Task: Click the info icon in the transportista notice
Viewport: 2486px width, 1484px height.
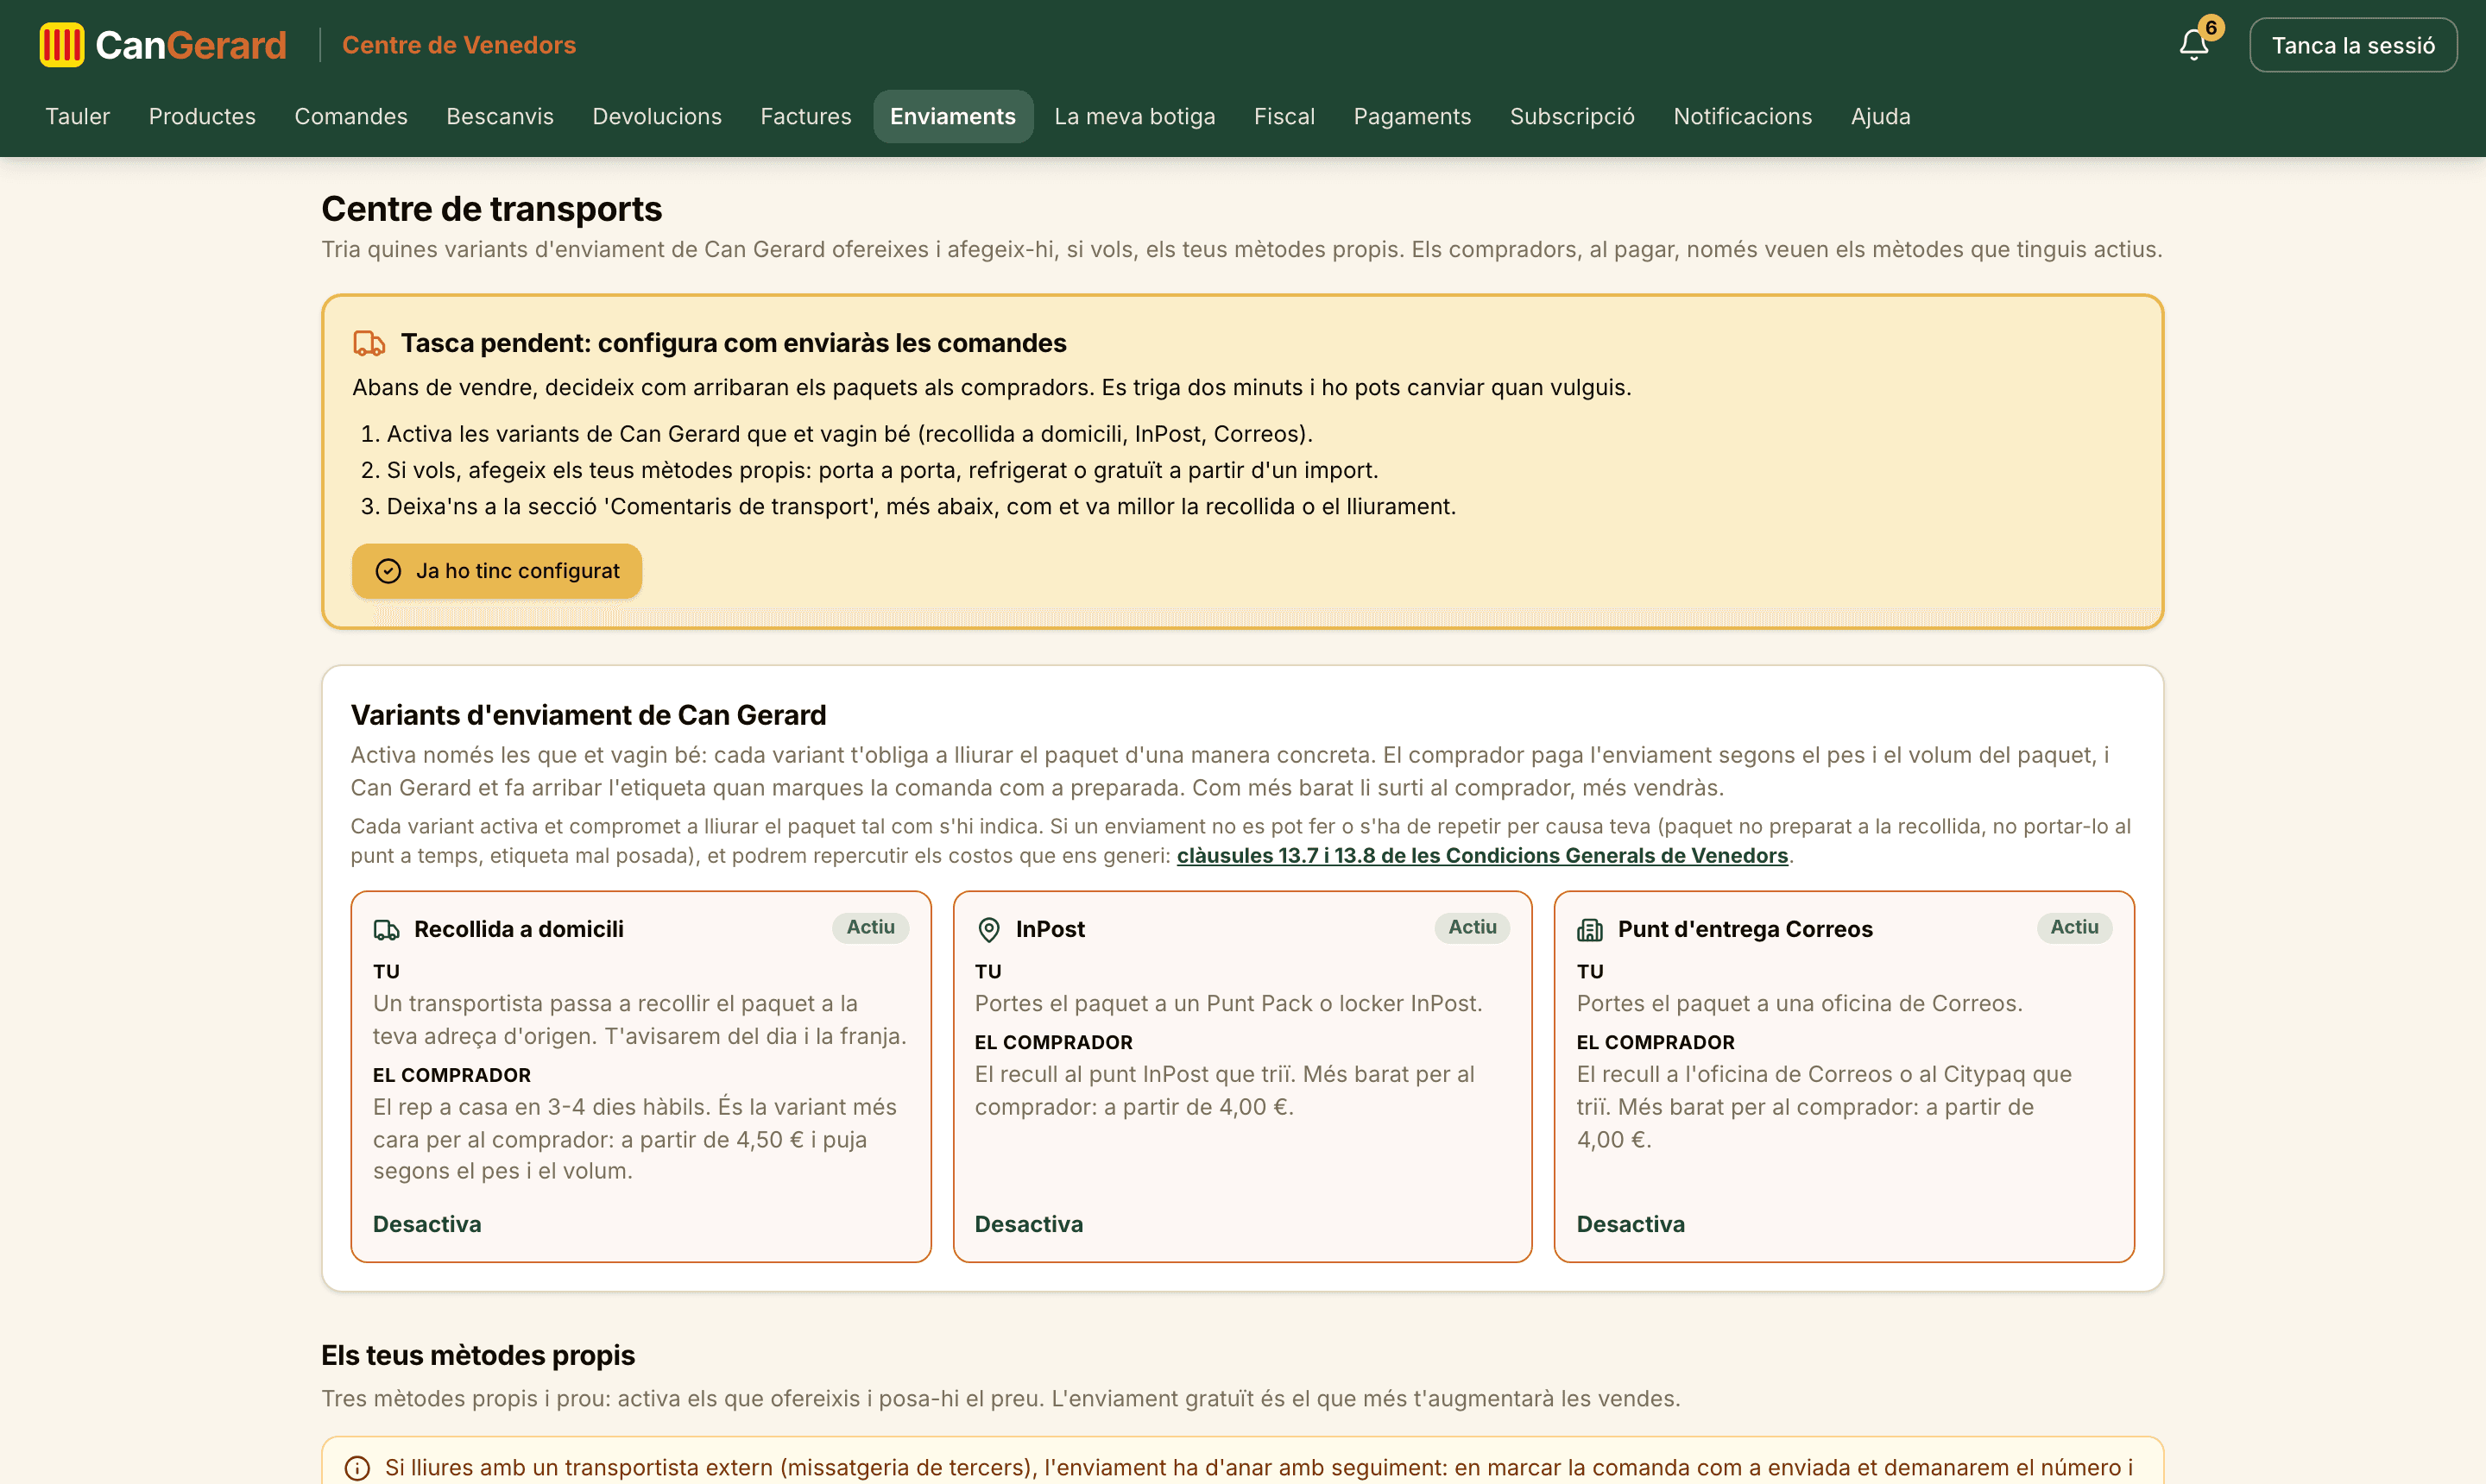Action: click(x=357, y=1468)
